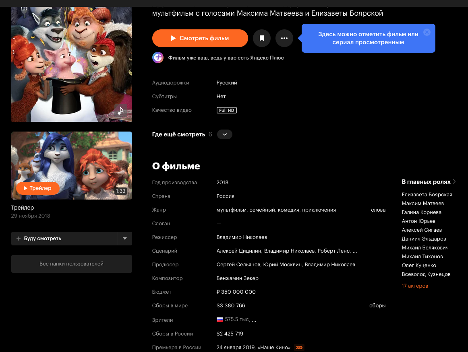Open the three-dots more options button
This screenshot has height=352, width=468.
284,38
